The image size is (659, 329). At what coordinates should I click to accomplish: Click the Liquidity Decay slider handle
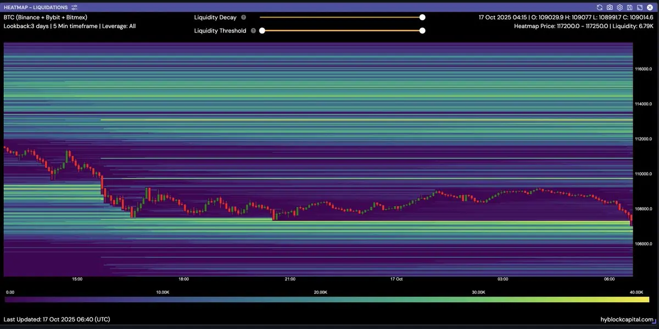pyautogui.click(x=422, y=18)
